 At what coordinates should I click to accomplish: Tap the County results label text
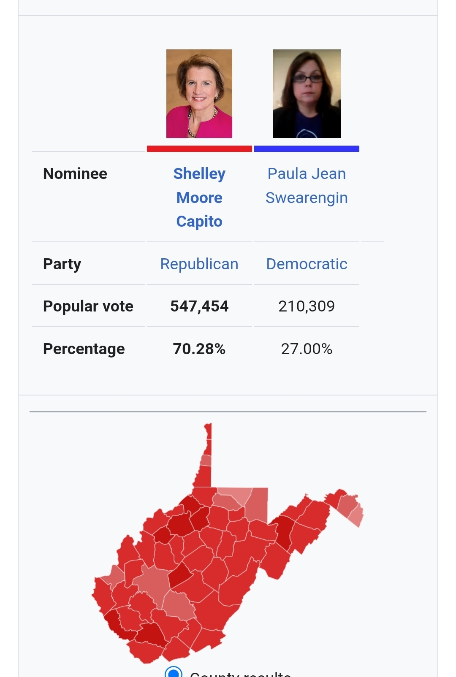(x=241, y=674)
